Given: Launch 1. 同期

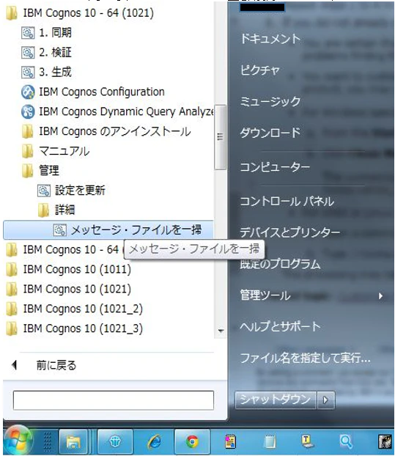Looking at the screenshot, I should [55, 32].
